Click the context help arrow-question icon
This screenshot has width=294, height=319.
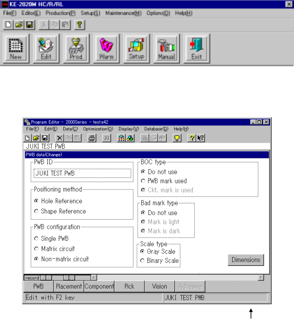[x=200, y=138]
